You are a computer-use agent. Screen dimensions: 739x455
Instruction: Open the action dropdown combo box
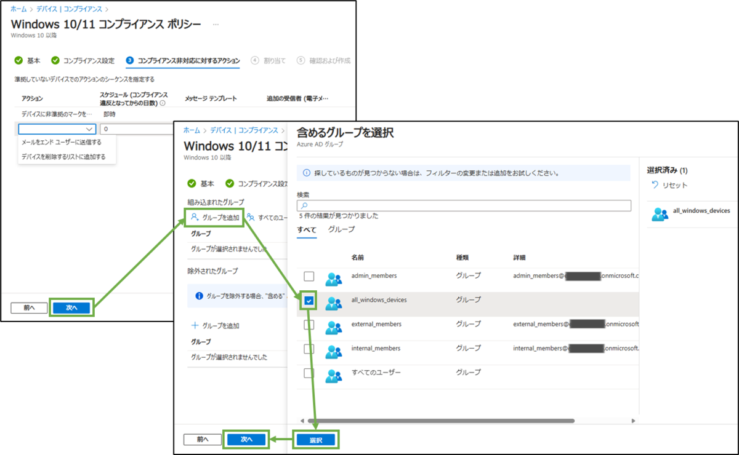tap(57, 129)
